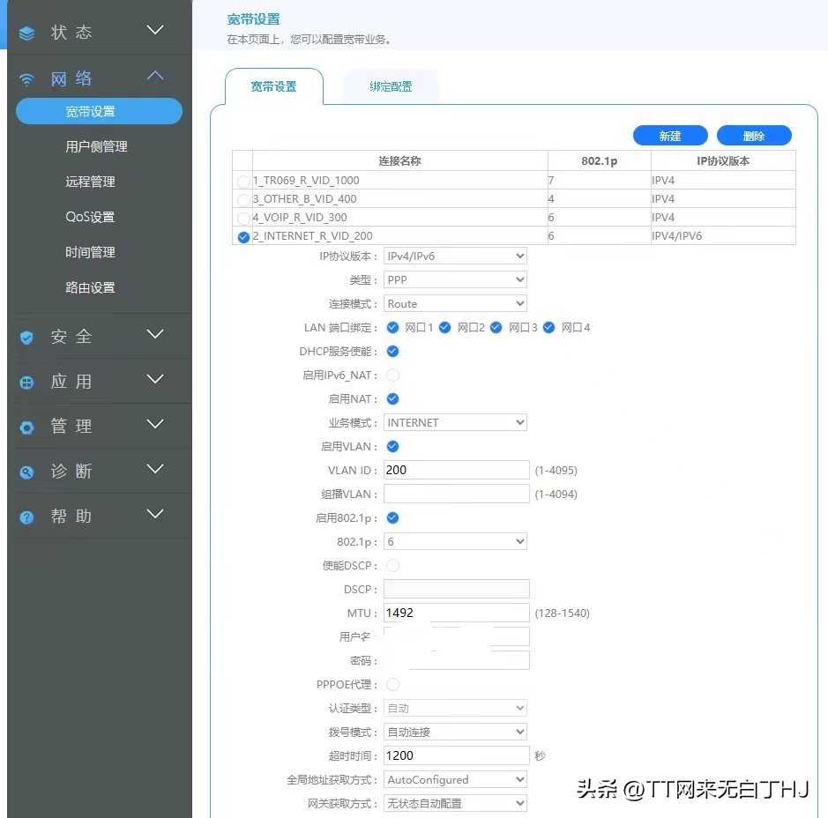The width and height of the screenshot is (828, 818).
Task: Open the 类型 PPP dropdown
Action: 454,279
